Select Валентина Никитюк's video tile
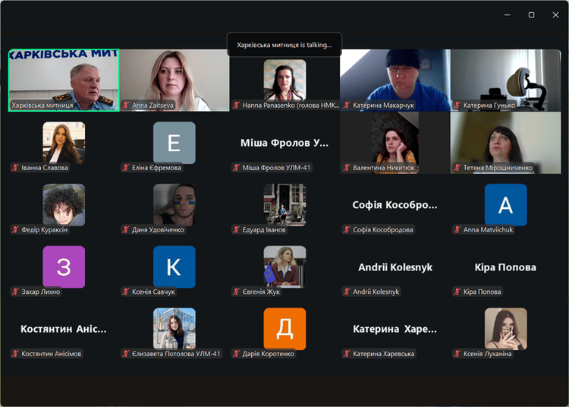 [x=395, y=142]
